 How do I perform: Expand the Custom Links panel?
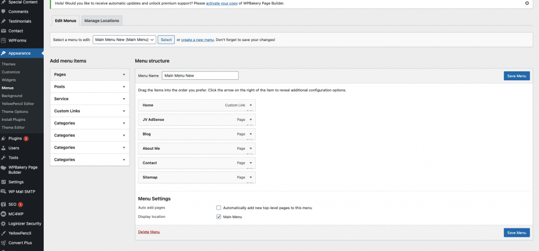pos(124,111)
